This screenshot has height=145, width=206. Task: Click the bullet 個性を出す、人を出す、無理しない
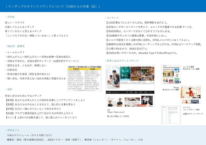click(x=26, y=65)
